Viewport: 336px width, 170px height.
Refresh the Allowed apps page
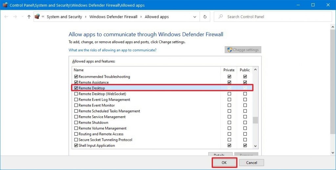[205, 17]
